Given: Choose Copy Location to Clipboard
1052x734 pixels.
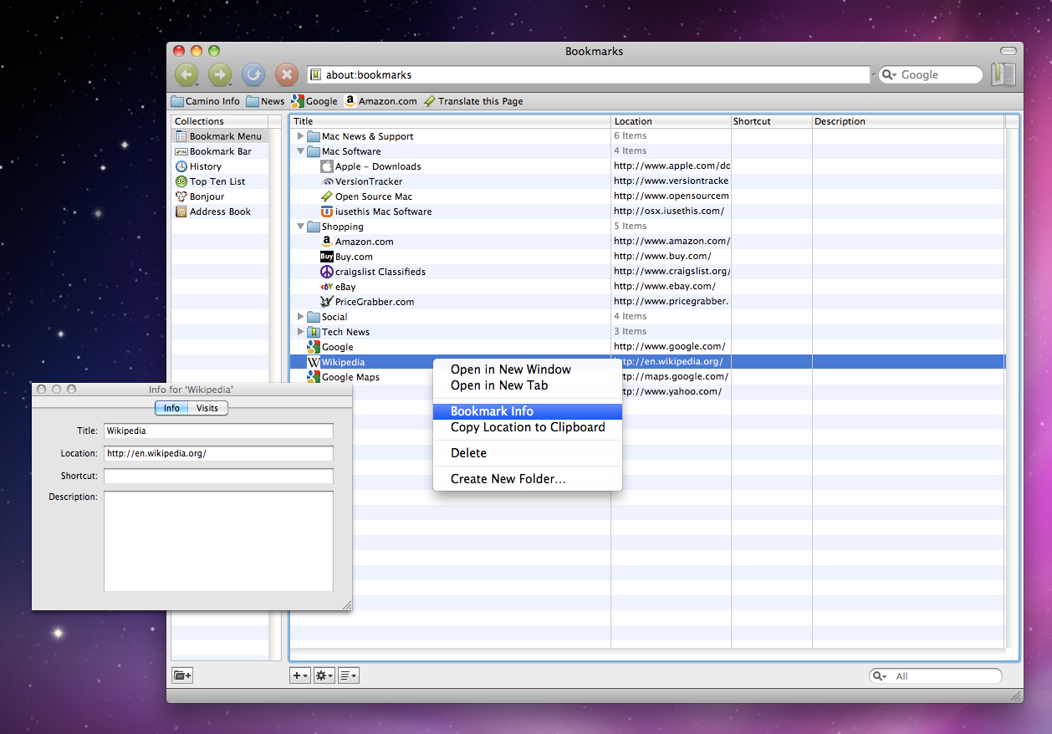Looking at the screenshot, I should tap(528, 427).
